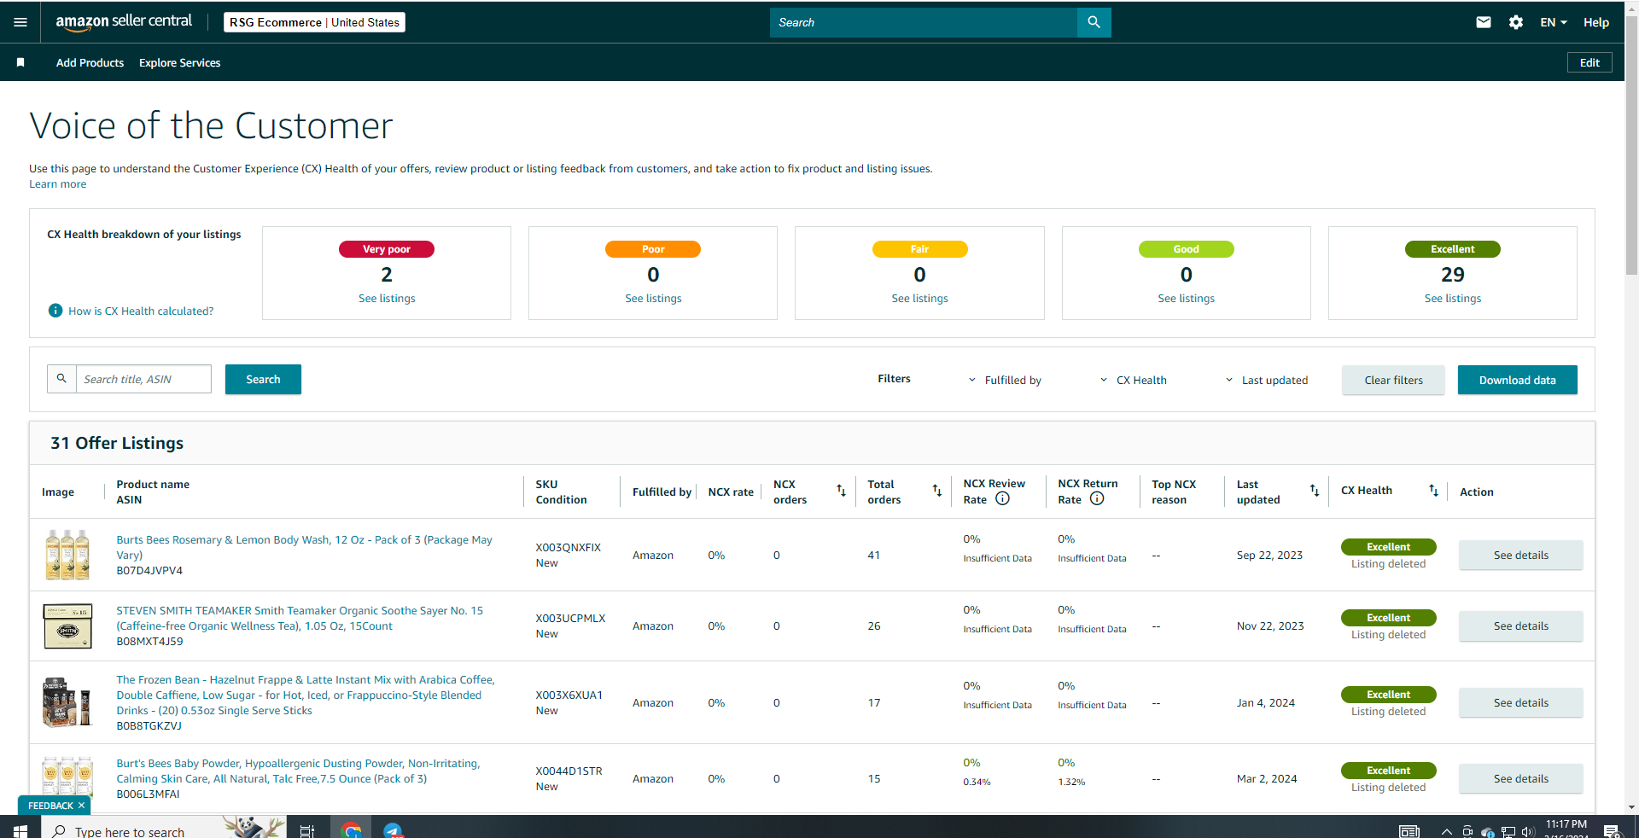Open the settings gear icon
The image size is (1639, 838).
1516,22
